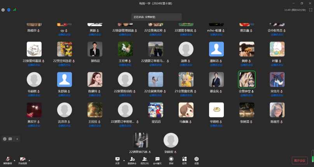Toggle full screen mode at top right

(311, 10)
